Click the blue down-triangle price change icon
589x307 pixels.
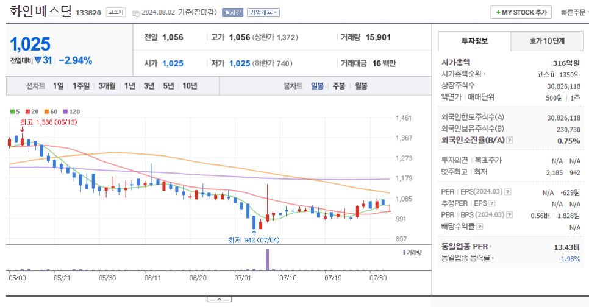click(38, 60)
